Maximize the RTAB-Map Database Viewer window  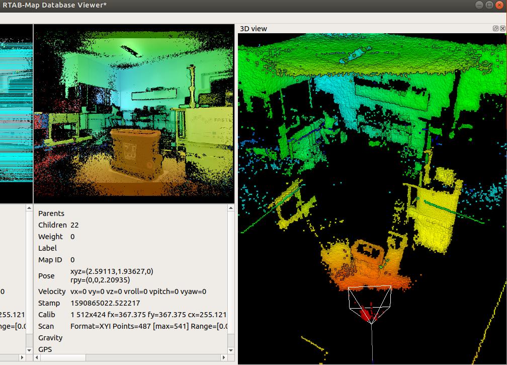pyautogui.click(x=489, y=5)
